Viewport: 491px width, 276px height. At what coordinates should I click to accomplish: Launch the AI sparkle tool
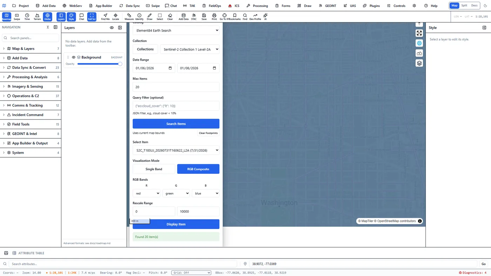click(265, 16)
